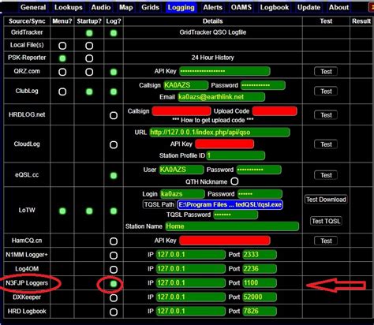Edit the CloudLog URL field
Image resolution: width=374 pixels, height=325 pixels.
(x=219, y=132)
